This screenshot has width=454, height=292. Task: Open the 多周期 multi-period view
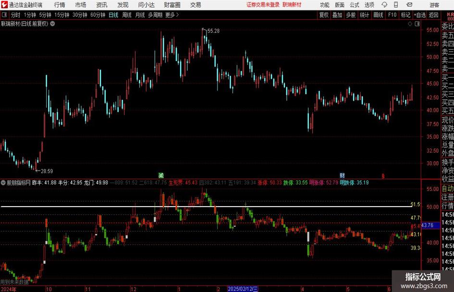pos(155,15)
